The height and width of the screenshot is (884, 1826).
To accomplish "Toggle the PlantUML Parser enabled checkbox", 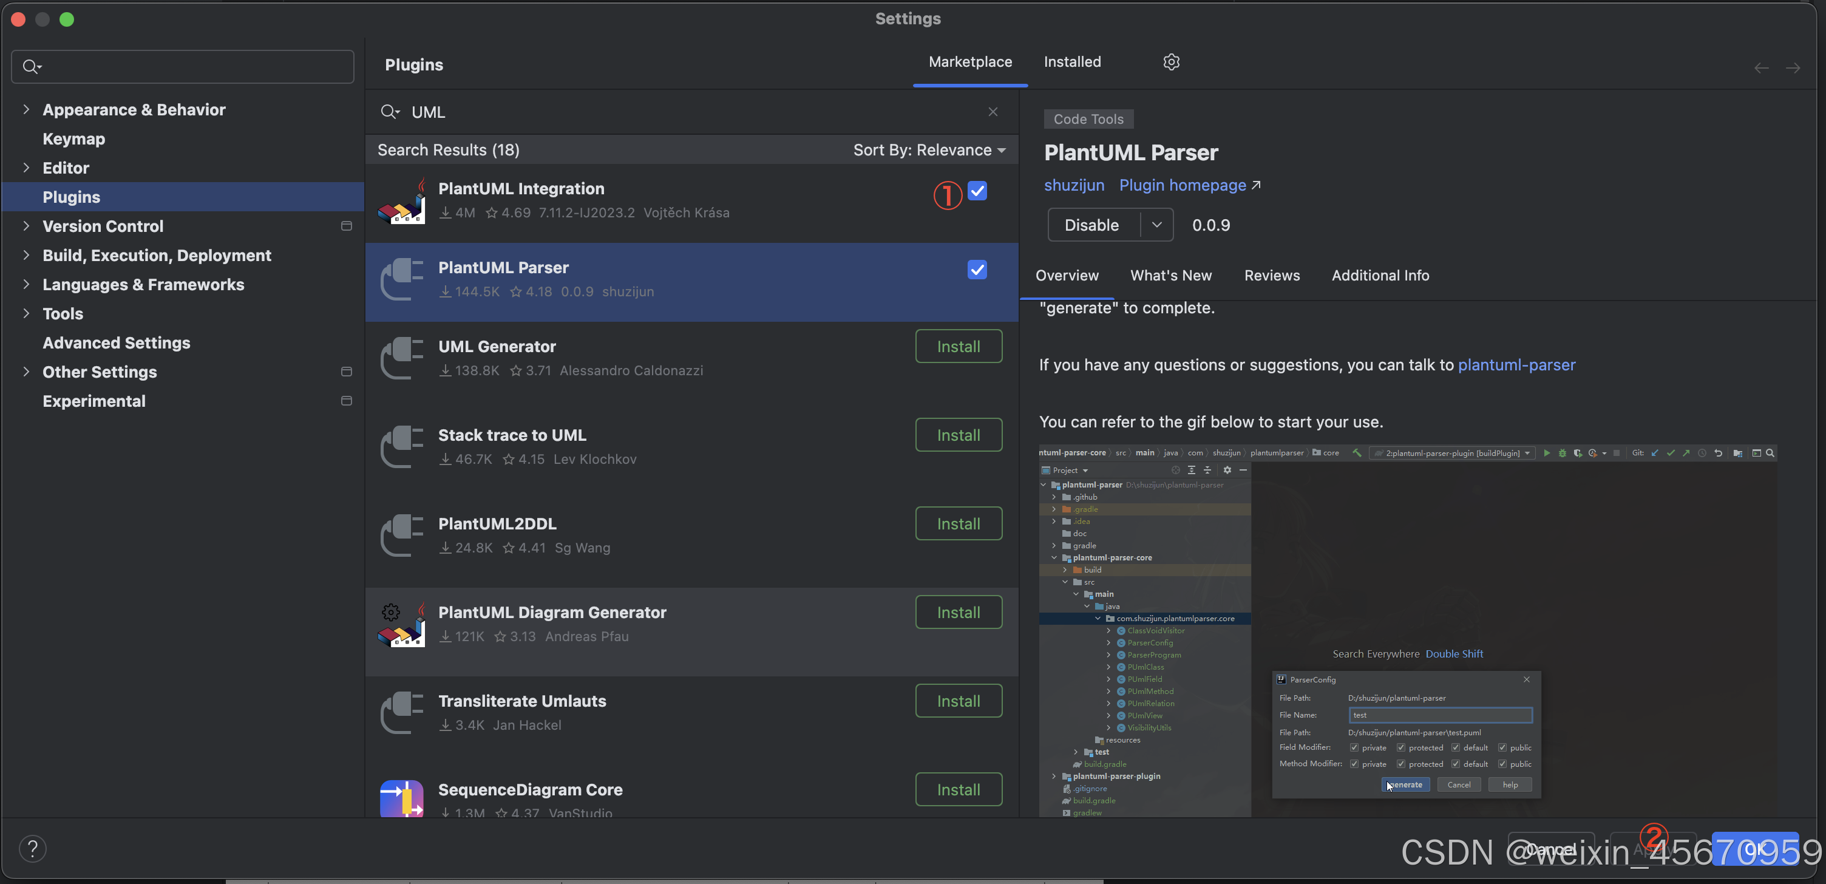I will coord(977,270).
